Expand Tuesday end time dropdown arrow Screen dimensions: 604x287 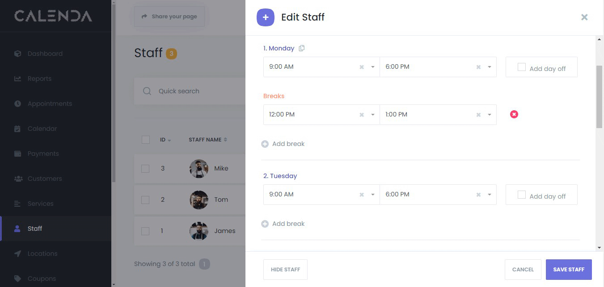point(490,195)
